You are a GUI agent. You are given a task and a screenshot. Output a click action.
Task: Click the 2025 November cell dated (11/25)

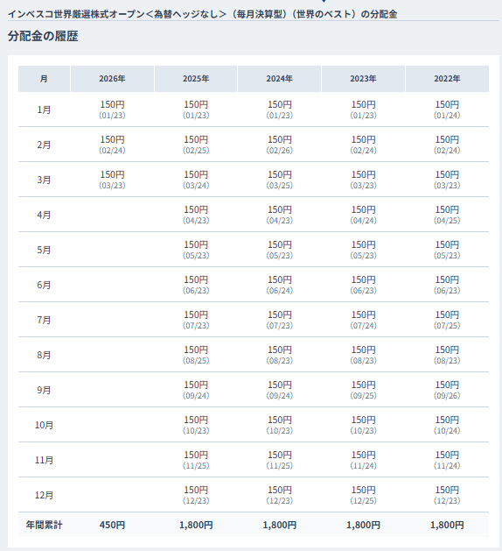click(196, 460)
